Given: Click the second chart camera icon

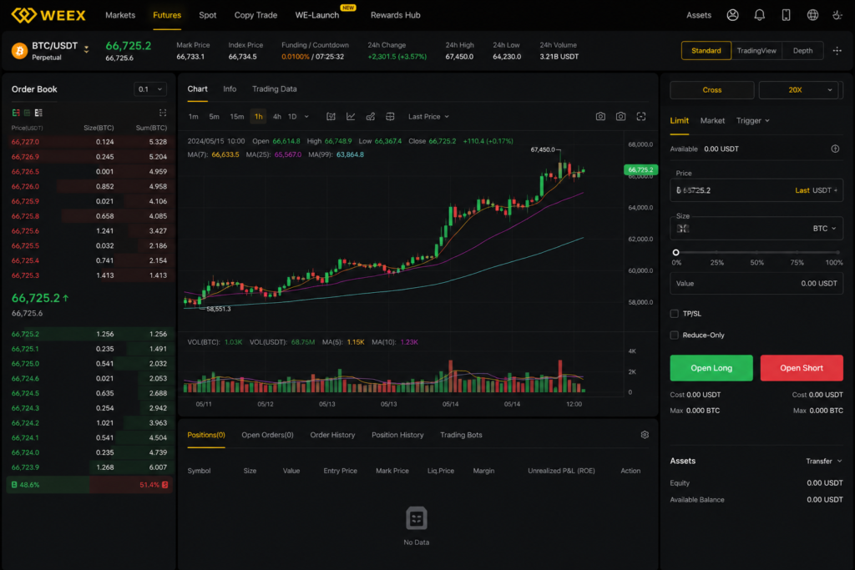Looking at the screenshot, I should 620,117.
